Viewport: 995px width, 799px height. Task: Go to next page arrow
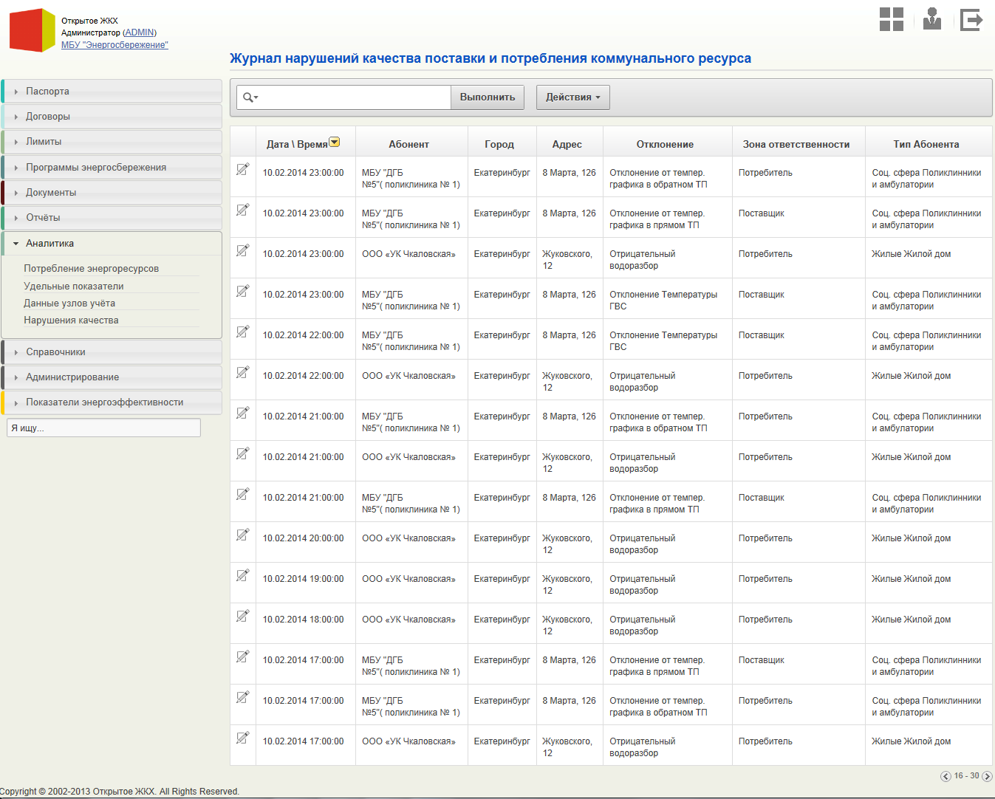coord(987,776)
